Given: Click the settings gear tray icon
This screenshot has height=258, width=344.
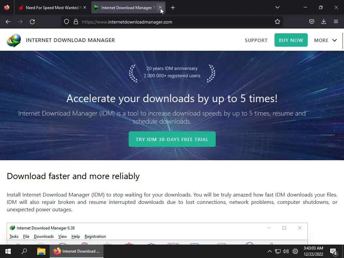Looking at the screenshot, I should pos(295,251).
